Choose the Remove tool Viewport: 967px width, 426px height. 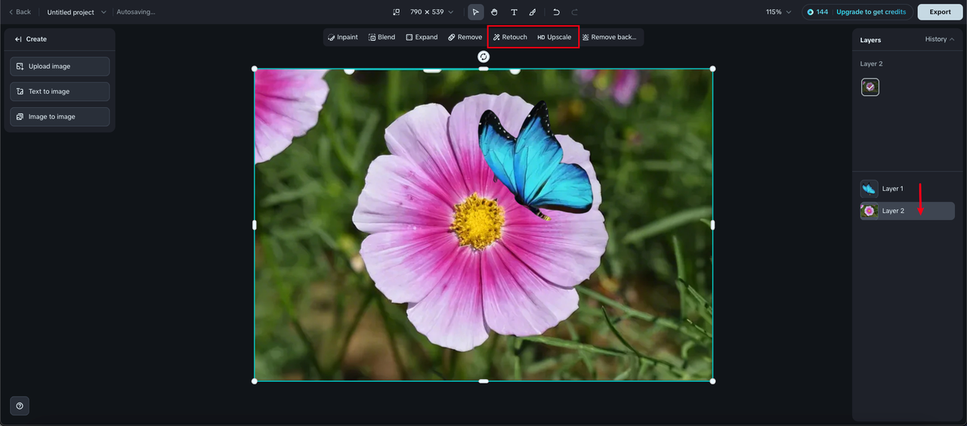coord(465,37)
